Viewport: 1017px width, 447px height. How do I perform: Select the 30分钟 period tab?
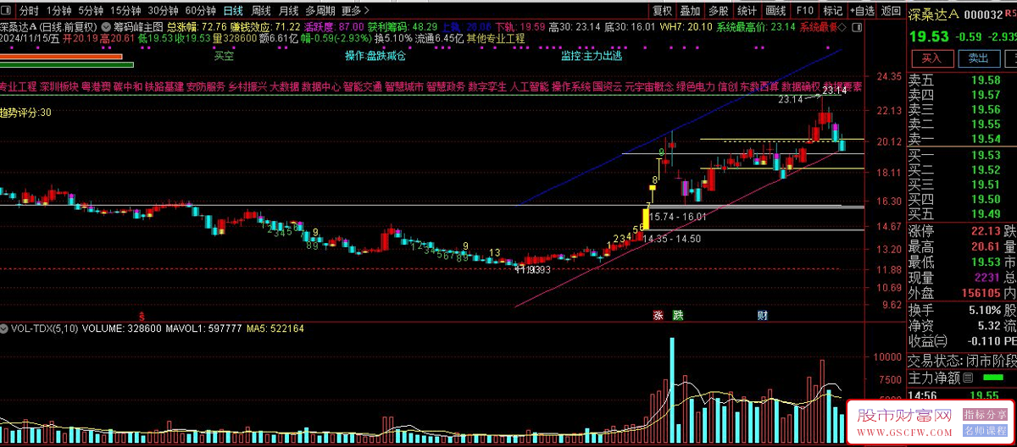tap(163, 11)
